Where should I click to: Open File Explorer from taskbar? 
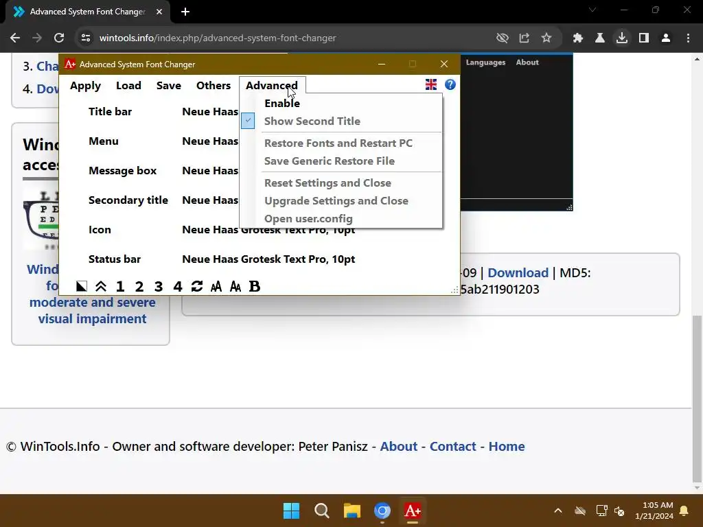(x=352, y=511)
